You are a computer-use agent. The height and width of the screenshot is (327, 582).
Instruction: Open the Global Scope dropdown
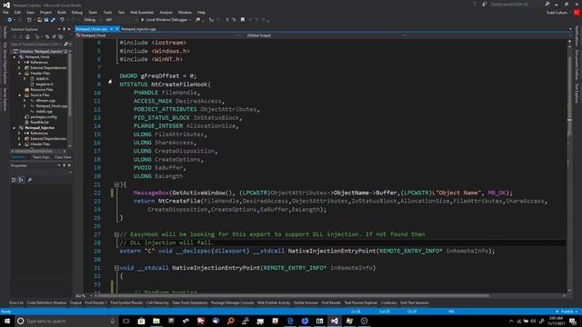326,35
